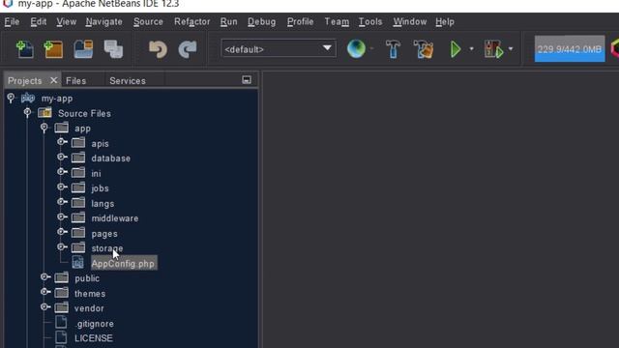
Task: Expand the ini folder
Action: 62,172
